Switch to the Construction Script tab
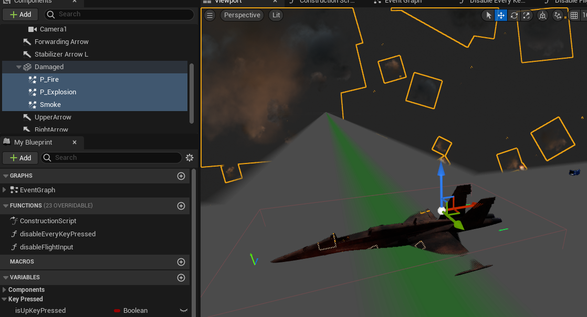The height and width of the screenshot is (317, 587). pos(327,2)
